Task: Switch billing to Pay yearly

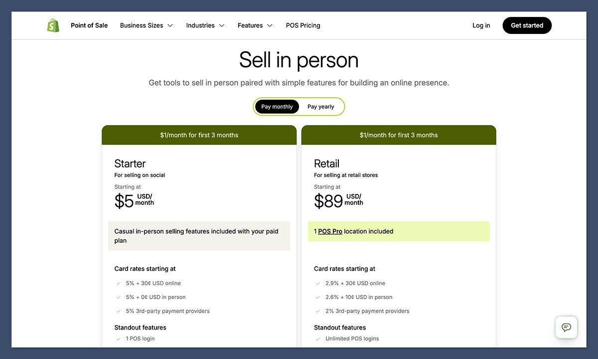Action: tap(320, 107)
